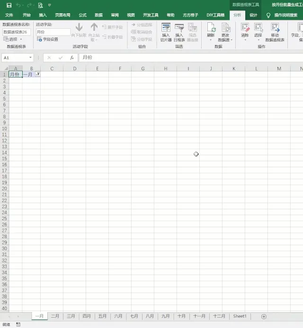Click Filter Connections (筛选器连接) icon
Viewport: 303px width, 328px height.
192,27
